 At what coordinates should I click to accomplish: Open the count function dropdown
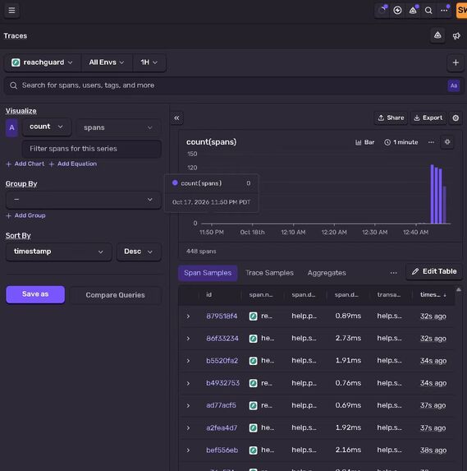(47, 127)
